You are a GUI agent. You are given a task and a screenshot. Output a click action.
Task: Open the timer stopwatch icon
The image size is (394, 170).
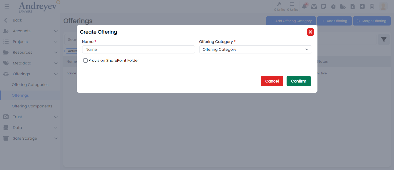(333, 6)
